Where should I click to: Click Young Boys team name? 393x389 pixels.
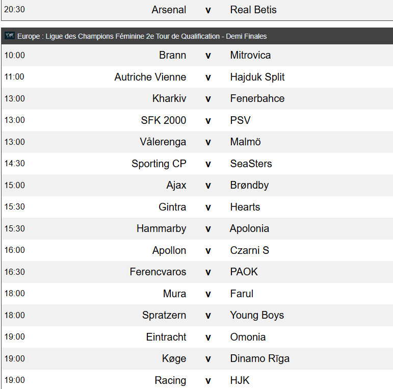coord(257,315)
